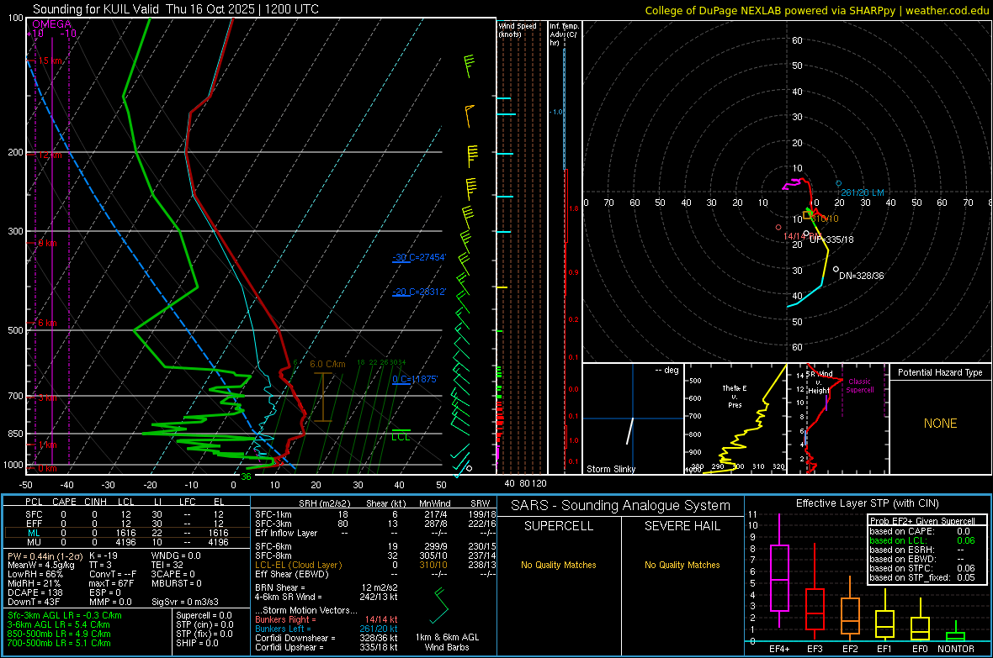Click the Wind Speed (knots) panel header
Viewport: 993px width, 658px height.
click(x=518, y=29)
